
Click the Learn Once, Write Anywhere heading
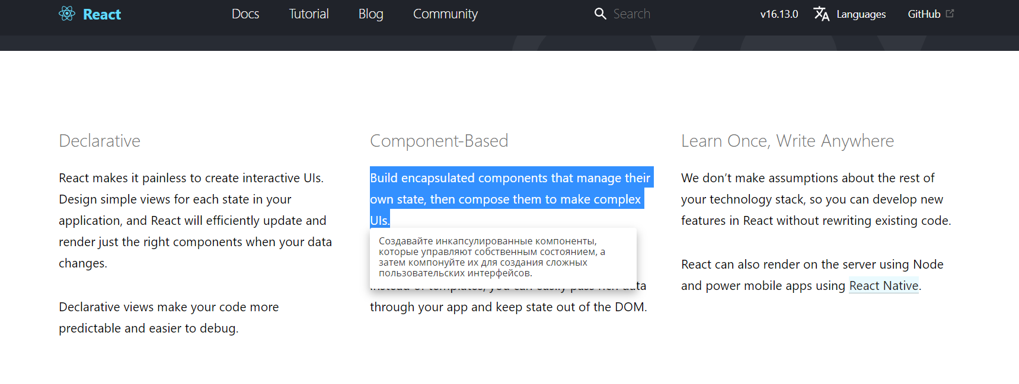787,141
